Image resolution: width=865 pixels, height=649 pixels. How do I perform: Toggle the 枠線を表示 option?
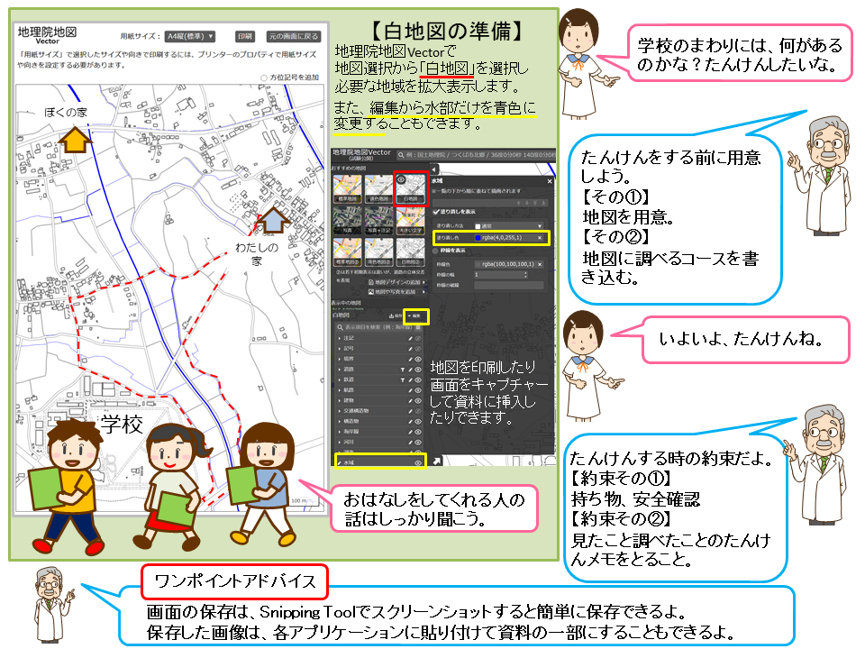(434, 251)
